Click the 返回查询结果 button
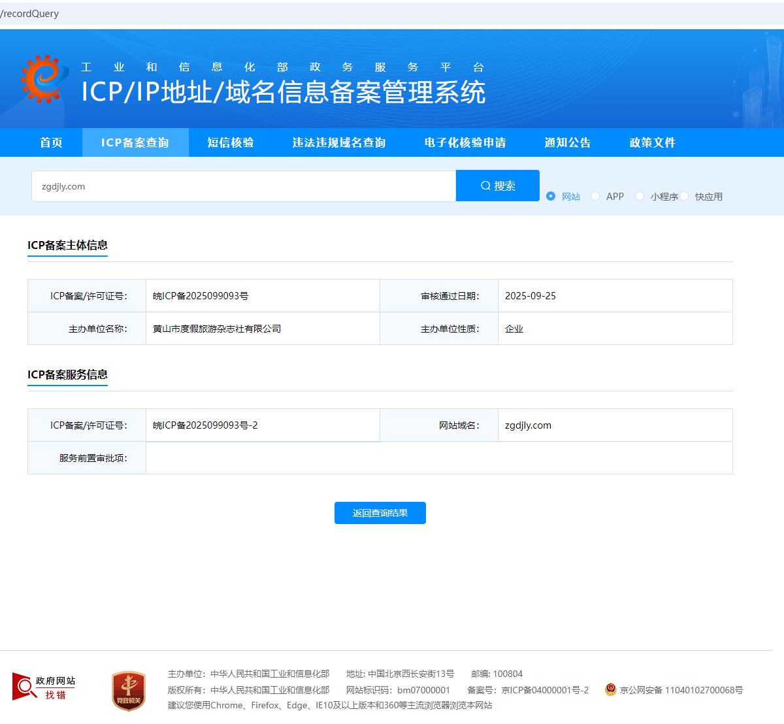This screenshot has width=784, height=724. [380, 513]
